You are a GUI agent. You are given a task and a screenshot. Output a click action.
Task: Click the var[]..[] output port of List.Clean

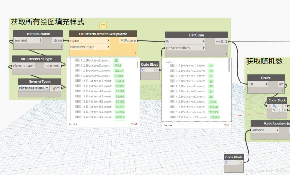221,41
